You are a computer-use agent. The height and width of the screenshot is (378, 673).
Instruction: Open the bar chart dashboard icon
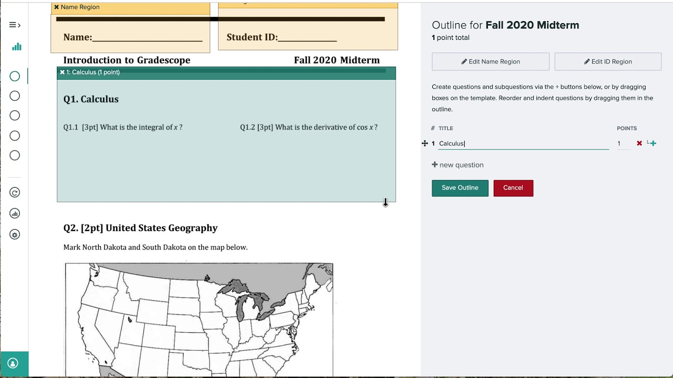(x=17, y=47)
